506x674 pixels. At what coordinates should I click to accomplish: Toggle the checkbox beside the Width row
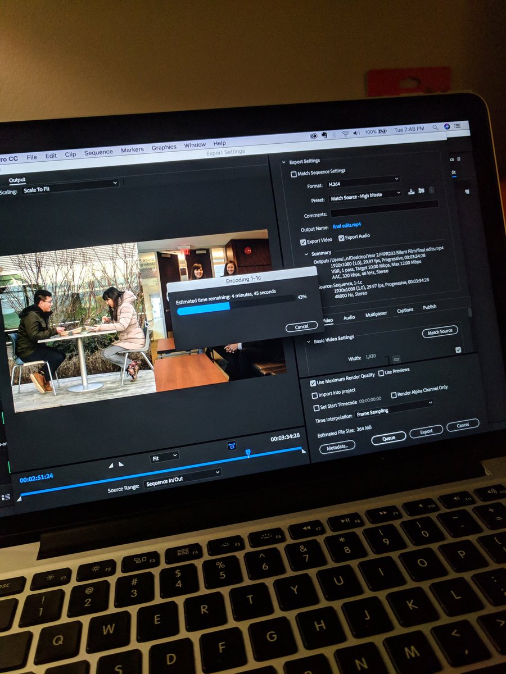pos(458,350)
